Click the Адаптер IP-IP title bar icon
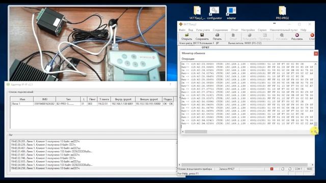 (8, 84)
